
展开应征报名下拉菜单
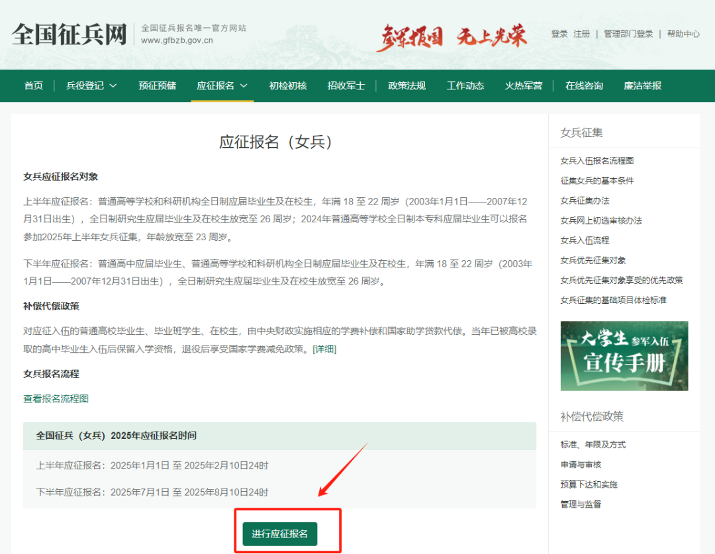[x=222, y=85]
